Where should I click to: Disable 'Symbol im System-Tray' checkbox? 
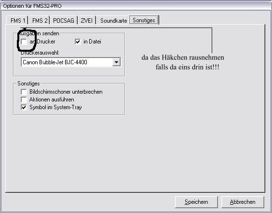[24, 107]
